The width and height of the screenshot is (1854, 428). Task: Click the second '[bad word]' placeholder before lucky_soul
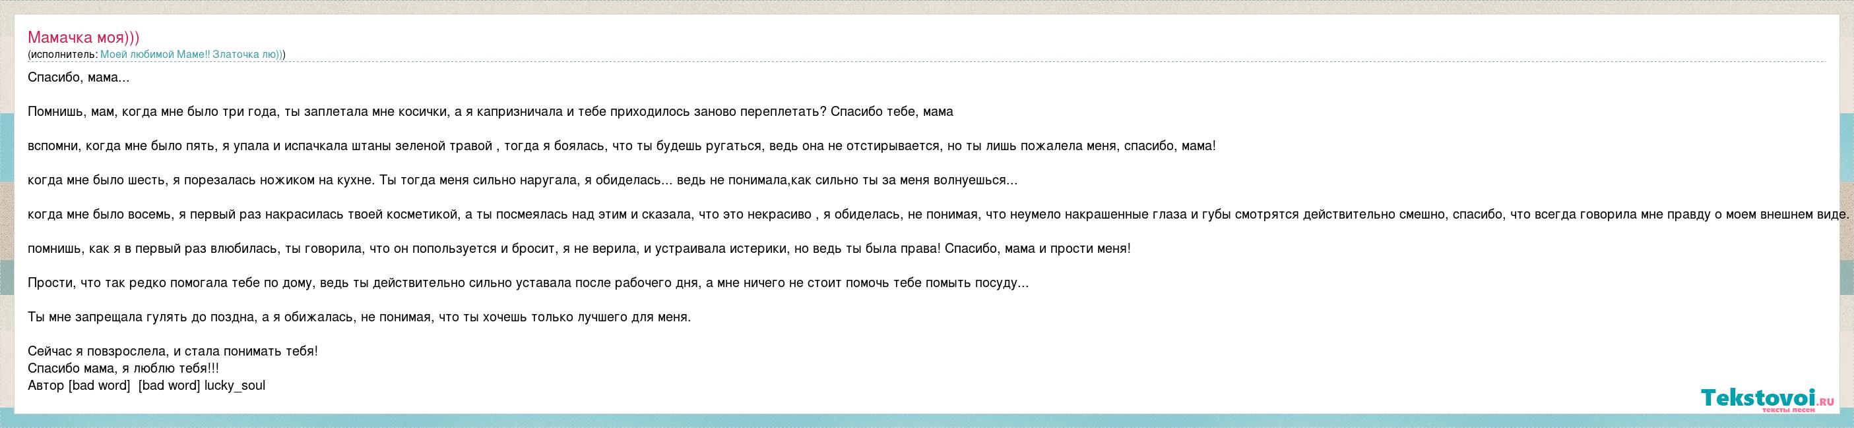(168, 386)
